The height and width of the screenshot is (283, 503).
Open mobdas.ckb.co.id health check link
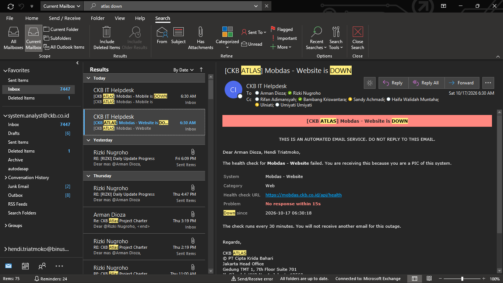(303, 195)
